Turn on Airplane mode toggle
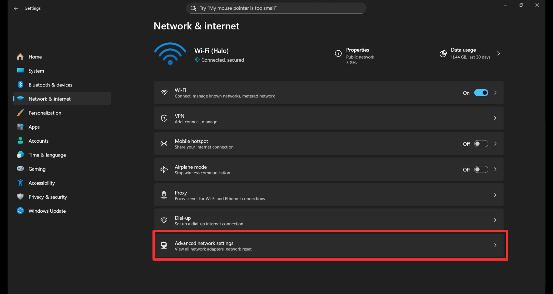The image size is (553, 294). [x=481, y=169]
